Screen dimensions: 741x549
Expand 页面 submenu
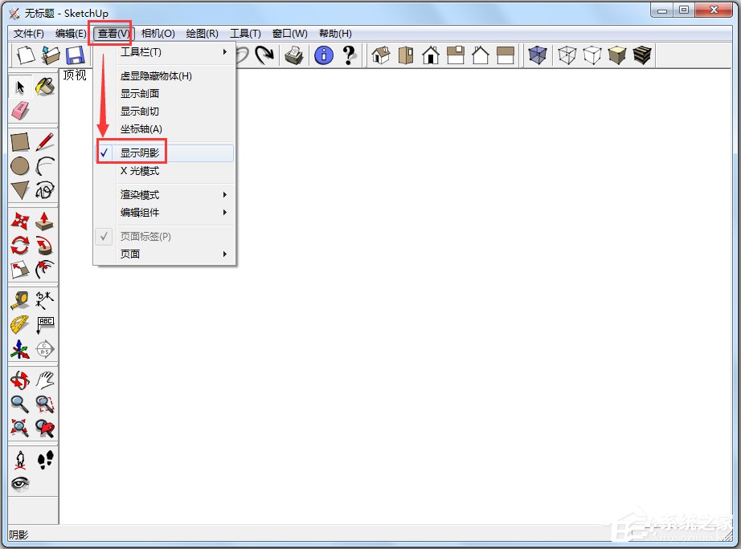165,254
